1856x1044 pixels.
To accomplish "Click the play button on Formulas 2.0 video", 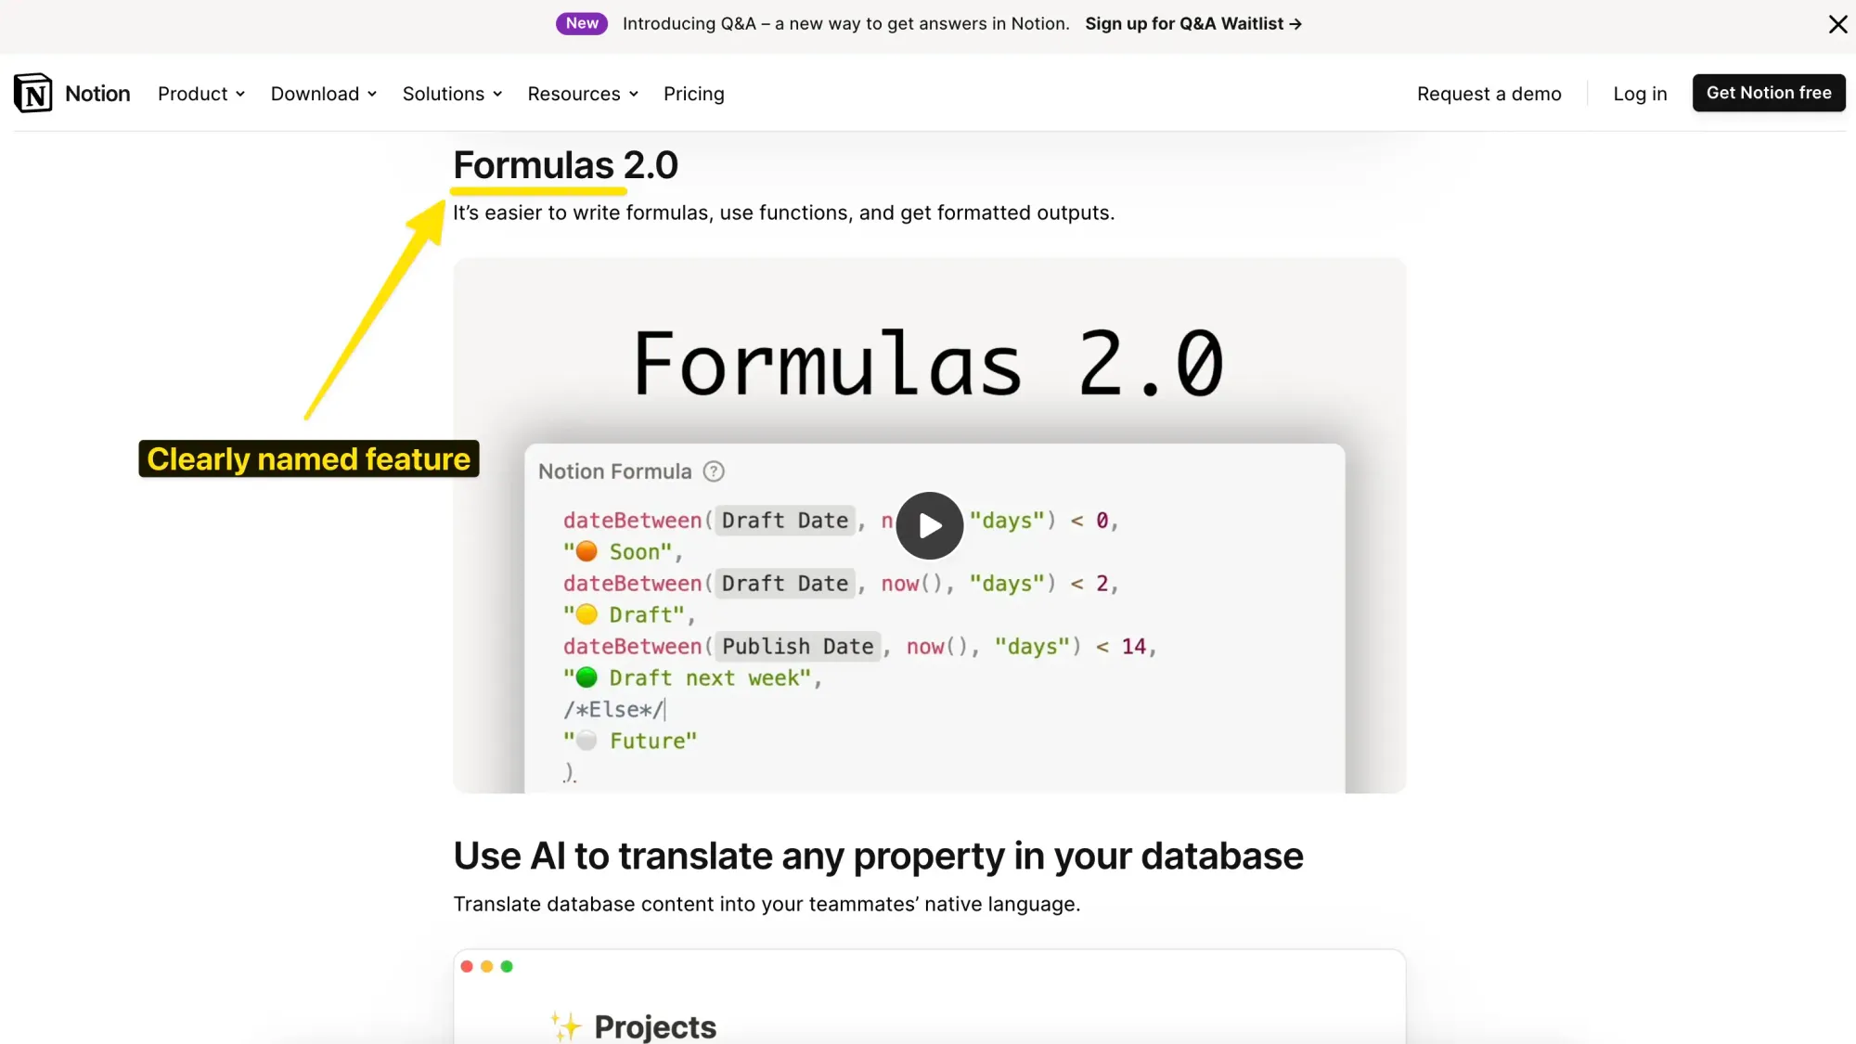I will point(929,525).
